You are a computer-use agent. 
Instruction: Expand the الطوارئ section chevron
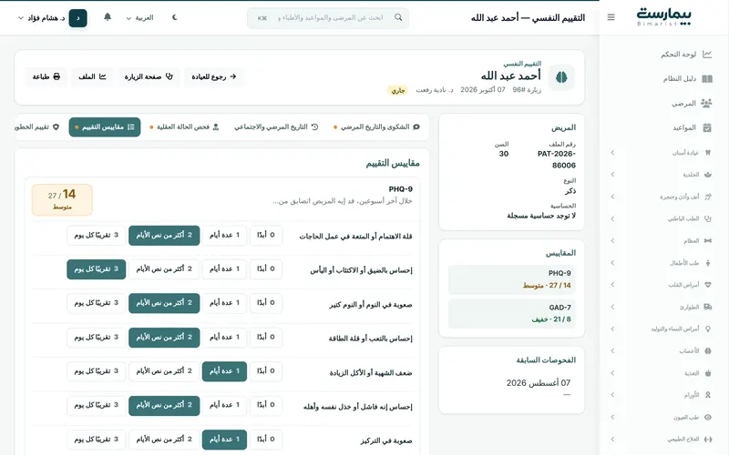pyautogui.click(x=612, y=307)
